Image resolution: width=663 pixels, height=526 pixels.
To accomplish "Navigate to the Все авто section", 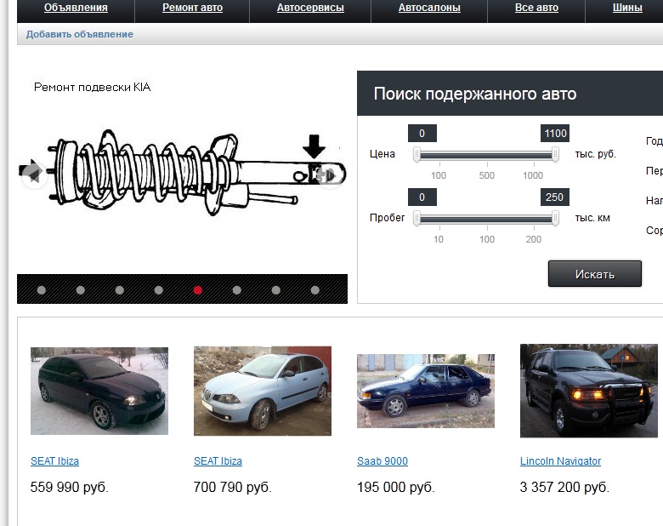I will (x=536, y=8).
